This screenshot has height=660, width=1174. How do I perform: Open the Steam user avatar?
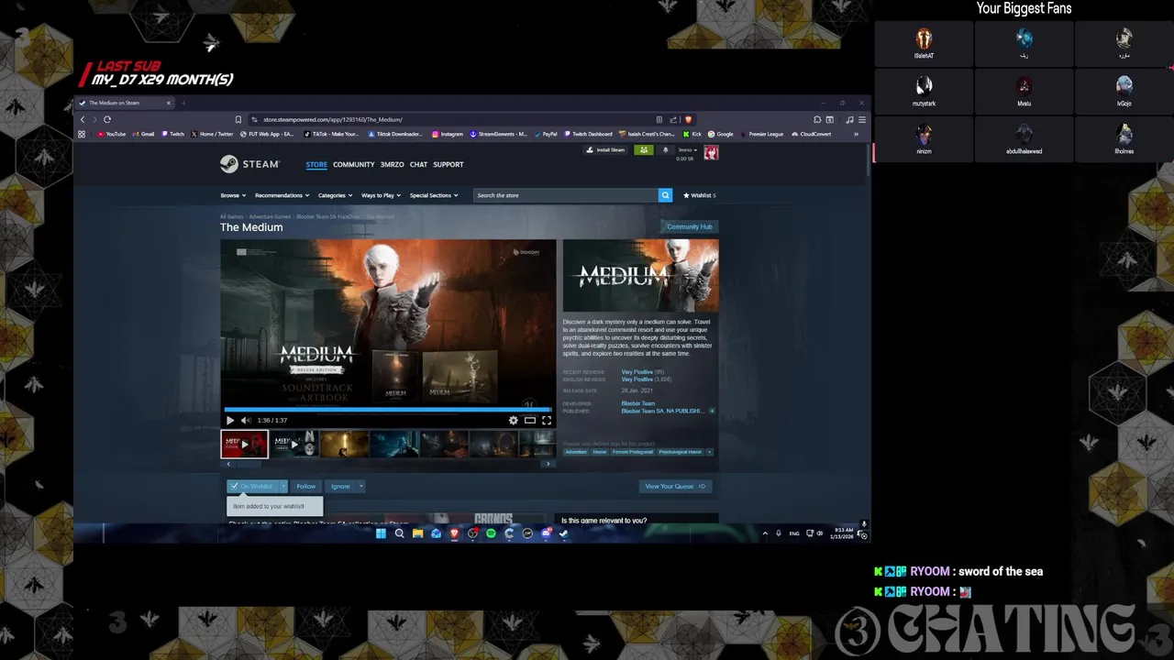(711, 153)
